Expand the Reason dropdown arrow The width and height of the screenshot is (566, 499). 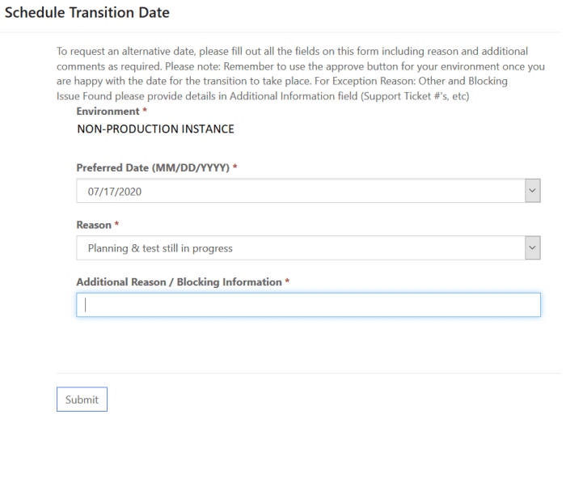[x=532, y=248]
